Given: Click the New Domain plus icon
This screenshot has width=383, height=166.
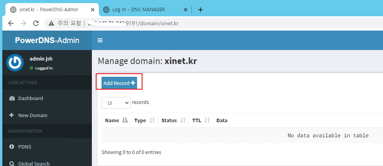Looking at the screenshot, I should tap(12, 115).
